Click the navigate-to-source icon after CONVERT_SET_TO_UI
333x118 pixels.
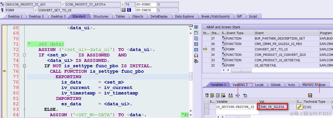pos(123,10)
